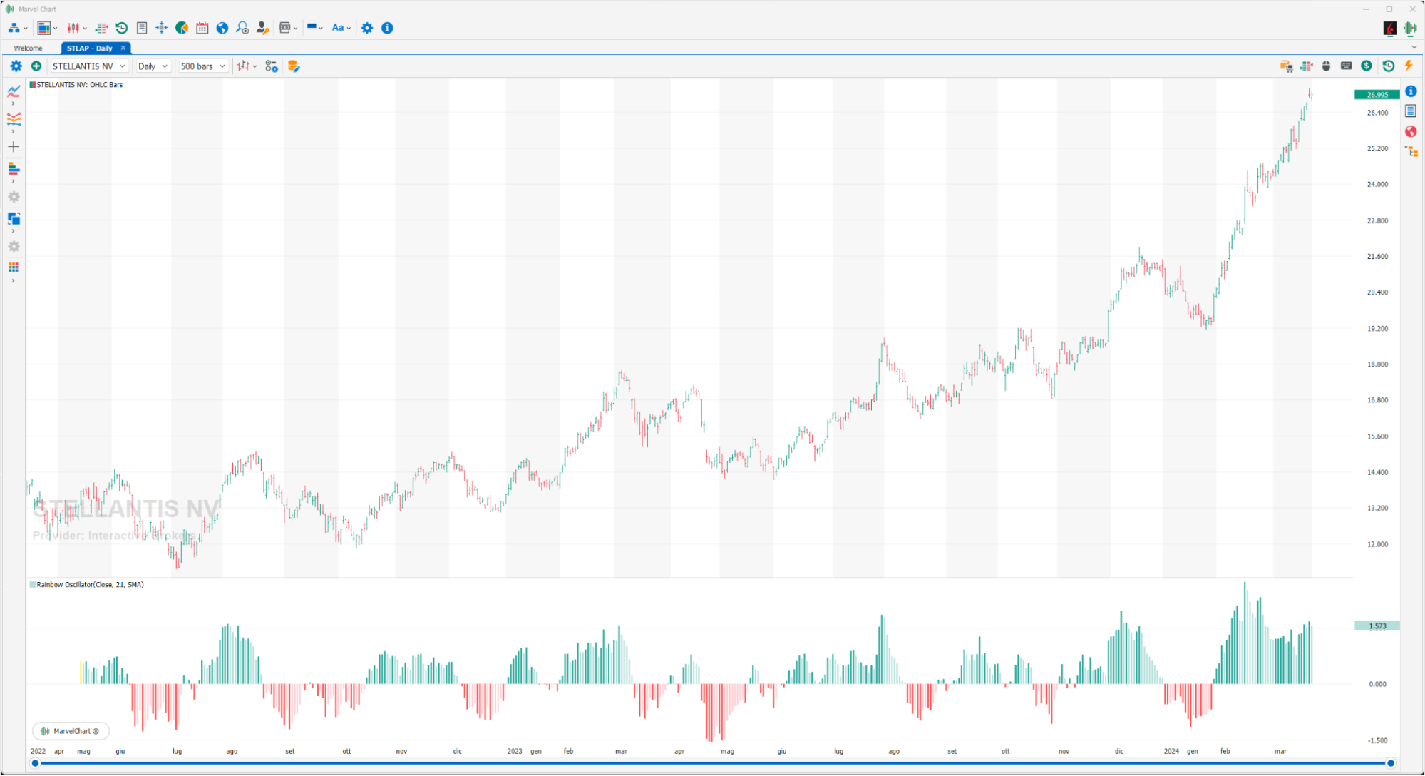Expand the 500 bars dropdown

click(x=202, y=66)
